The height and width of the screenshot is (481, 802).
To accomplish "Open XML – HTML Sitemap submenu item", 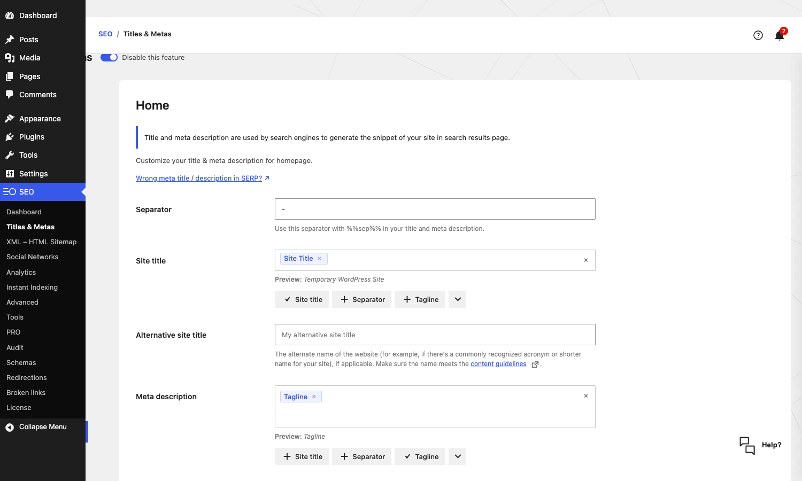I will [43, 242].
